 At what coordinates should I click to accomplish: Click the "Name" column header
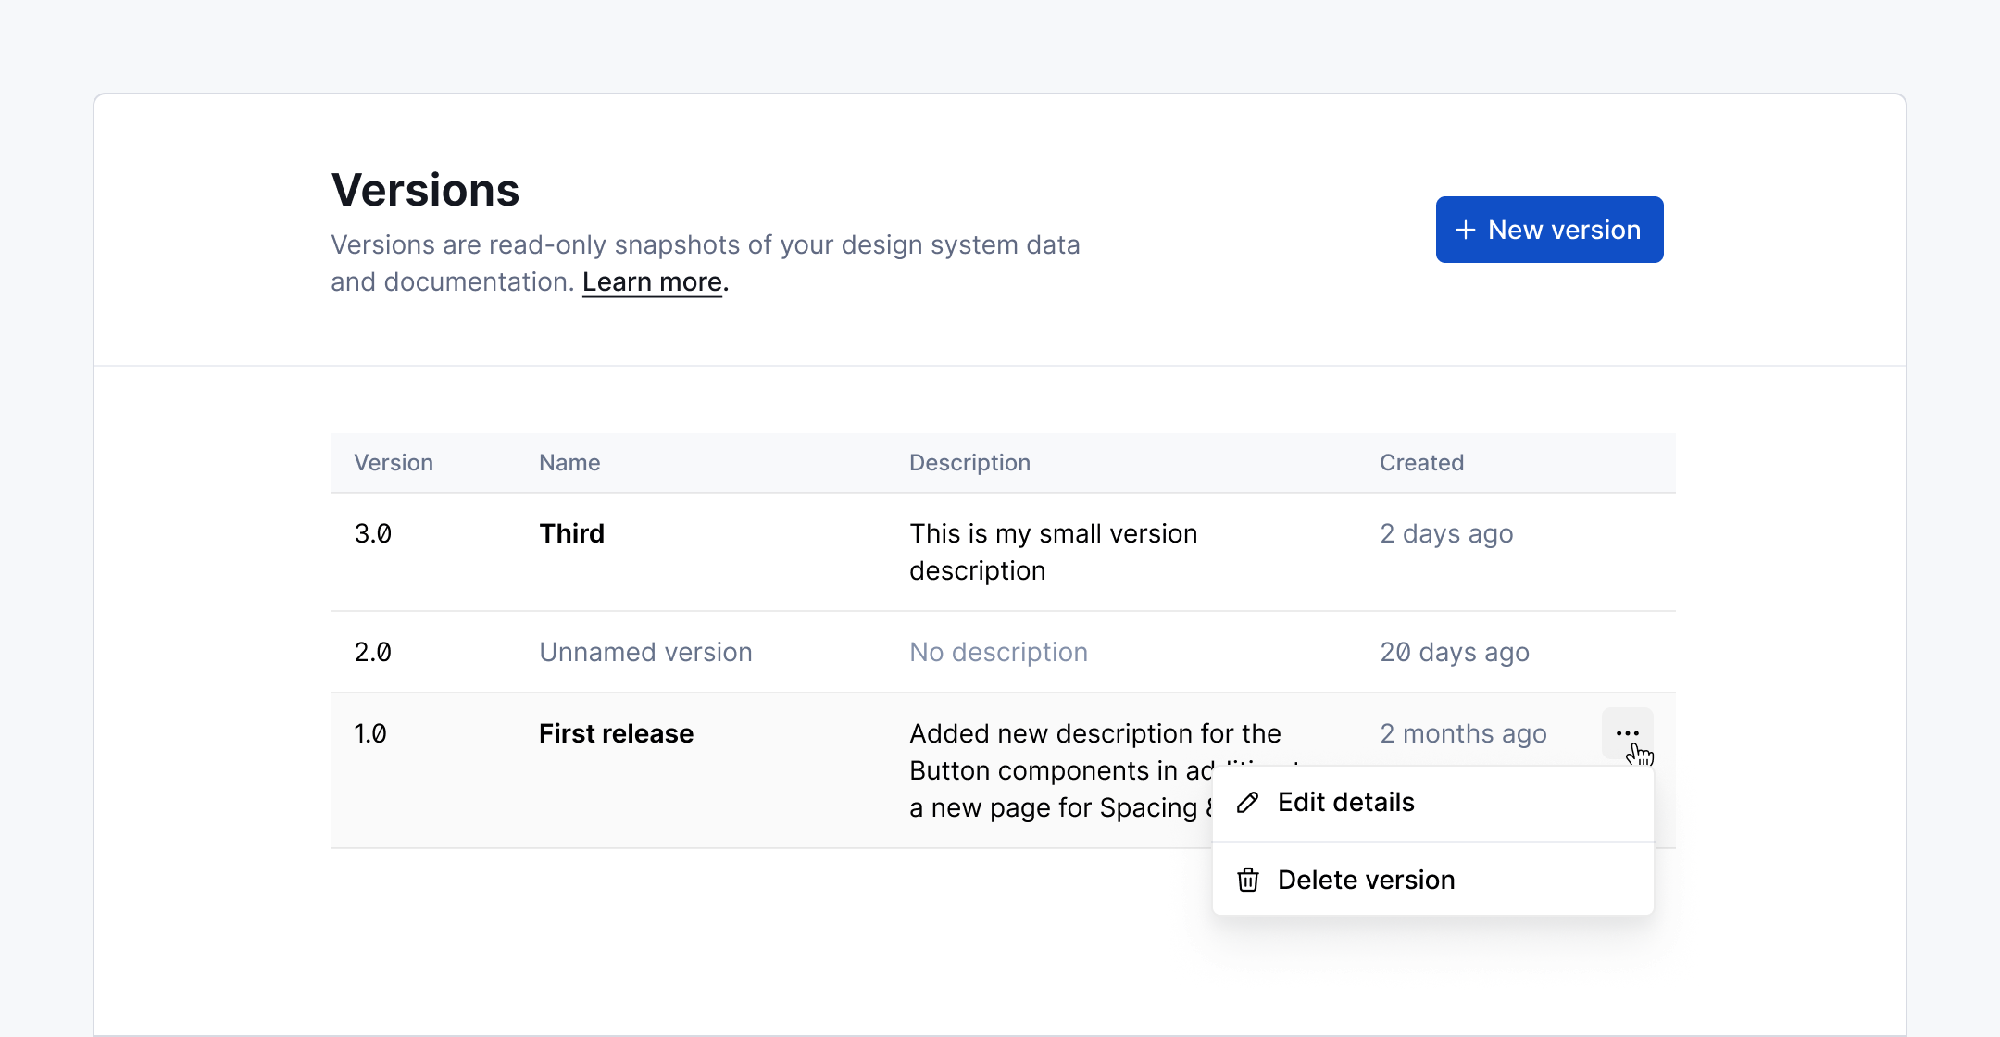pos(569,462)
